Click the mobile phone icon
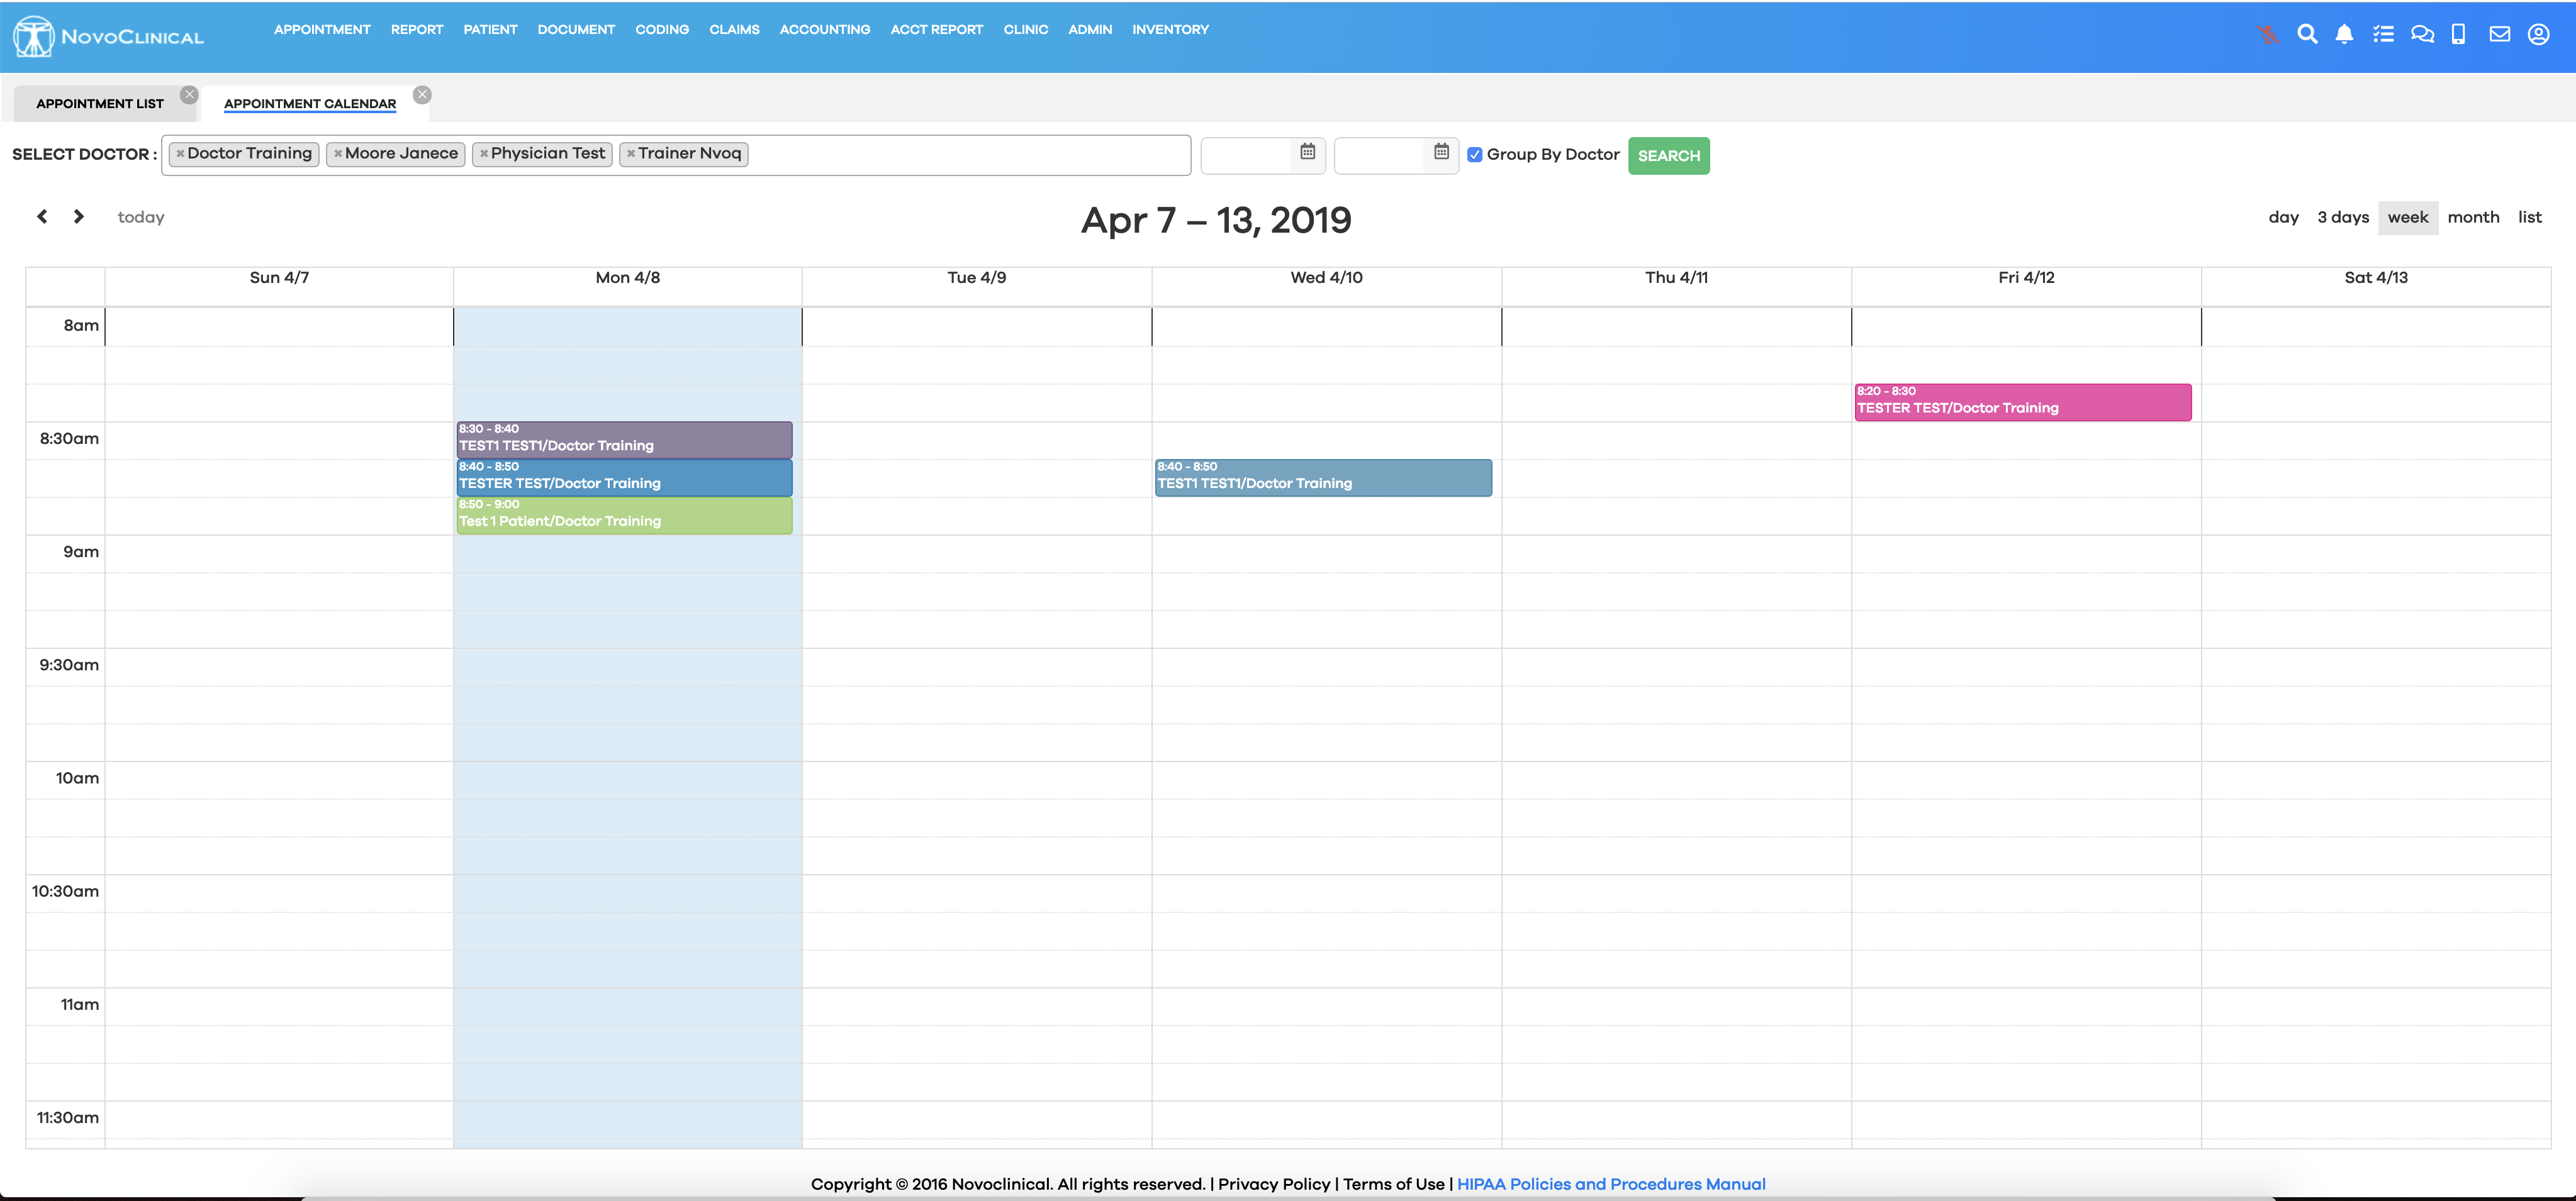Screen dimensions: 2576x1201 2458,34
